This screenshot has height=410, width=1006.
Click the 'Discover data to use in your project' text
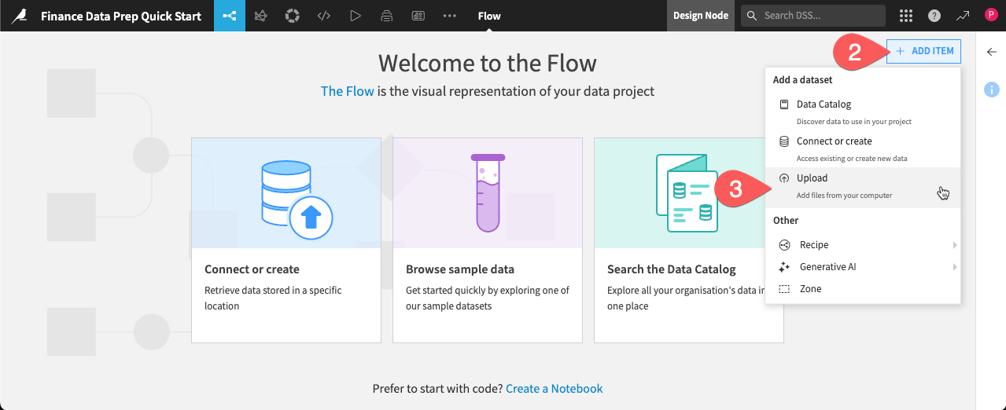pyautogui.click(x=854, y=122)
